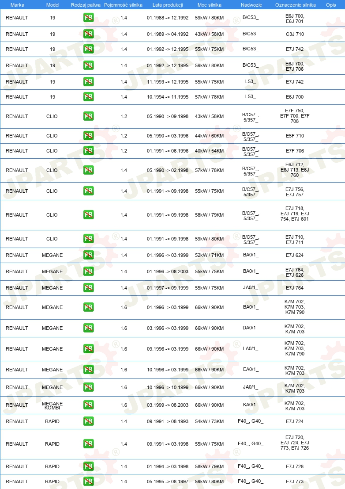Click the fuel icon in the Clio E7J 756, E7J 757 row
345x489 pixels.
89,191
